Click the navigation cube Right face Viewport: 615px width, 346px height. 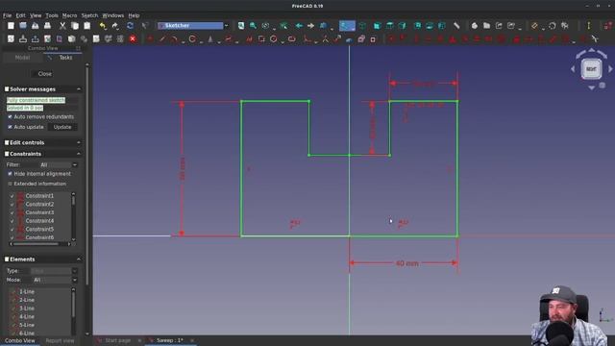[591, 69]
